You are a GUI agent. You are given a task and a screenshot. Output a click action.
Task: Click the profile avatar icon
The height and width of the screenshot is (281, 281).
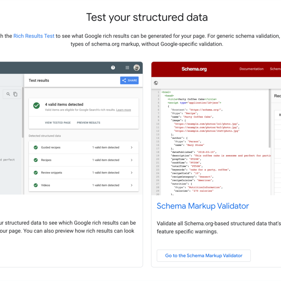(x=137, y=67)
